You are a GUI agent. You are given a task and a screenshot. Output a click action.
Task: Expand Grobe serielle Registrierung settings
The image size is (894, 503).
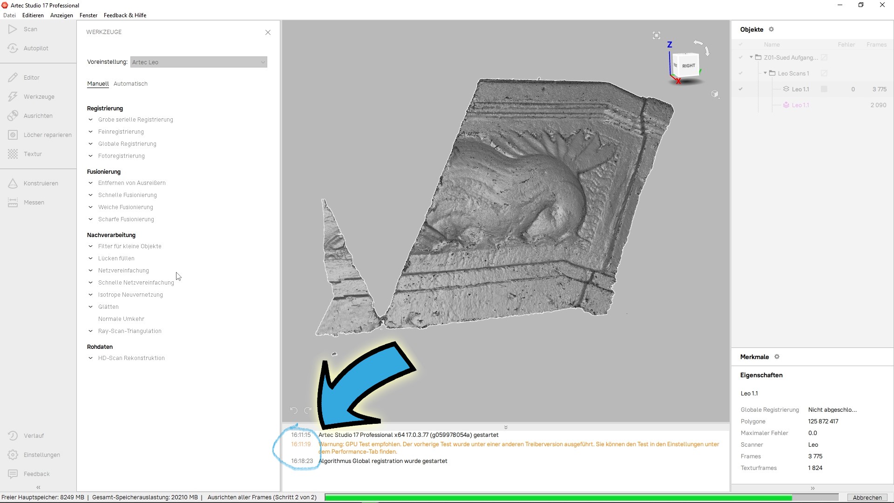pos(91,120)
